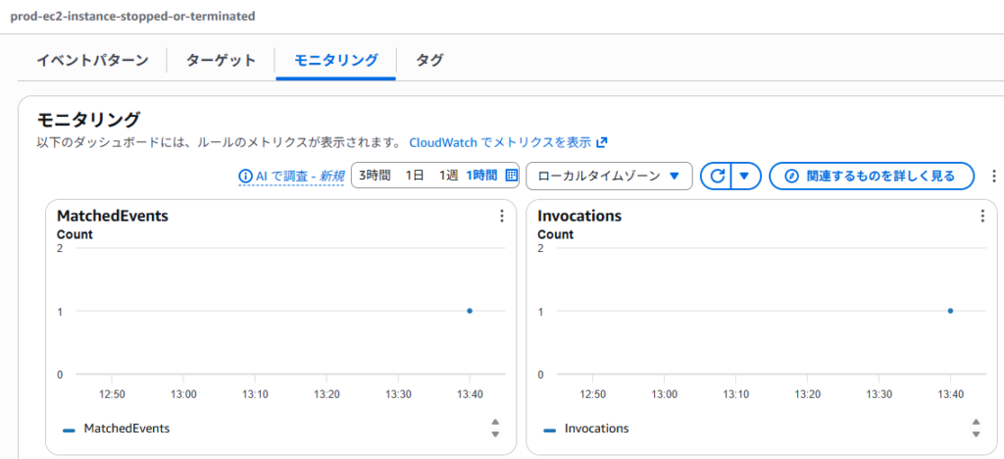Open Invocations widget three-dot menu
1004x459 pixels.
click(982, 217)
